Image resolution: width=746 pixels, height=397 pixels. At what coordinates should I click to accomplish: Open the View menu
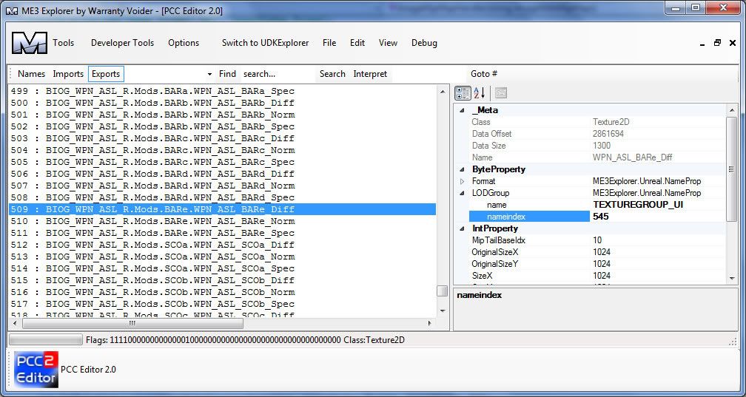pyautogui.click(x=388, y=43)
